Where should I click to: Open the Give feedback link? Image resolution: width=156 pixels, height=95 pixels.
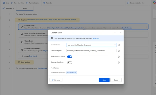[x=42, y=68]
